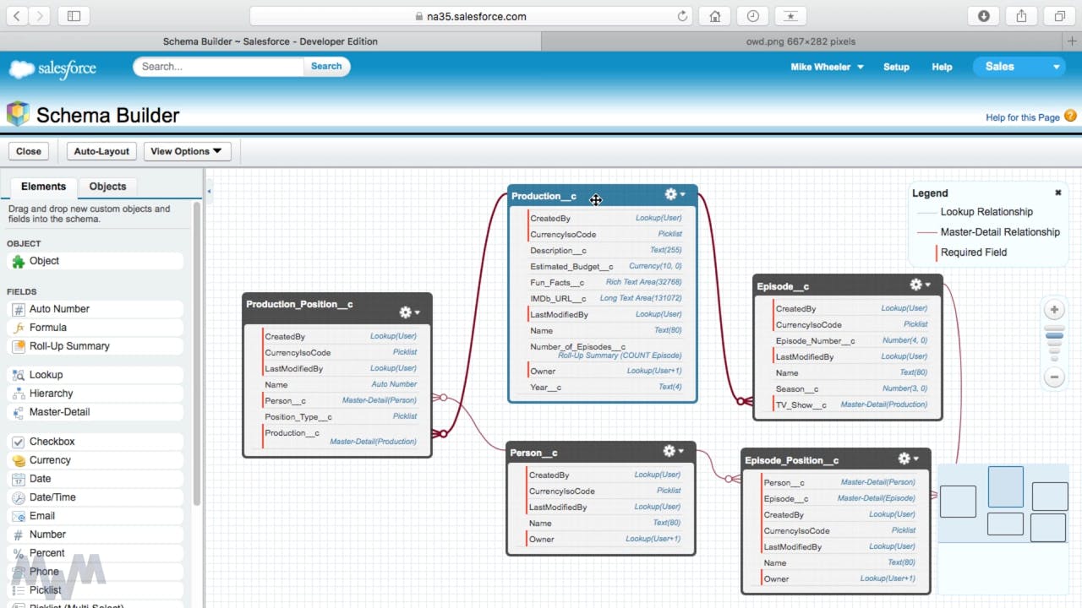Click the help question mark icon

pyautogui.click(x=1070, y=117)
